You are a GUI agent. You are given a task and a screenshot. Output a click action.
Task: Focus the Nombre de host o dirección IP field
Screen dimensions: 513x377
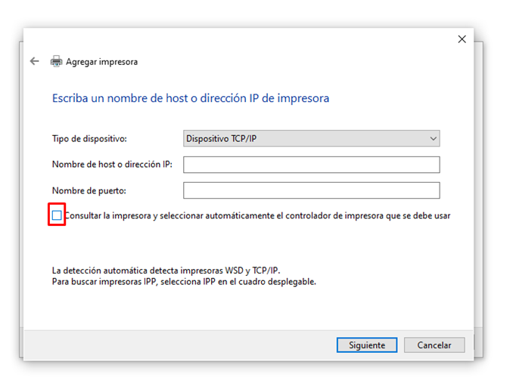311,165
